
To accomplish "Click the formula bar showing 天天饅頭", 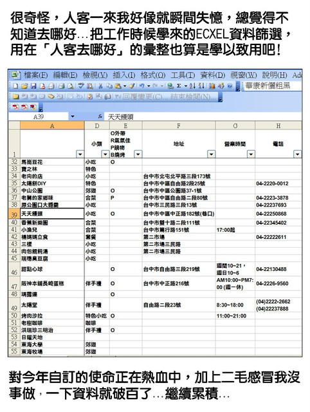I will click(x=203, y=117).
